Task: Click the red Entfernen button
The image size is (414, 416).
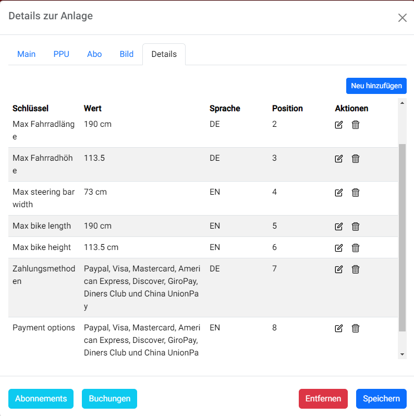Action: point(323,399)
